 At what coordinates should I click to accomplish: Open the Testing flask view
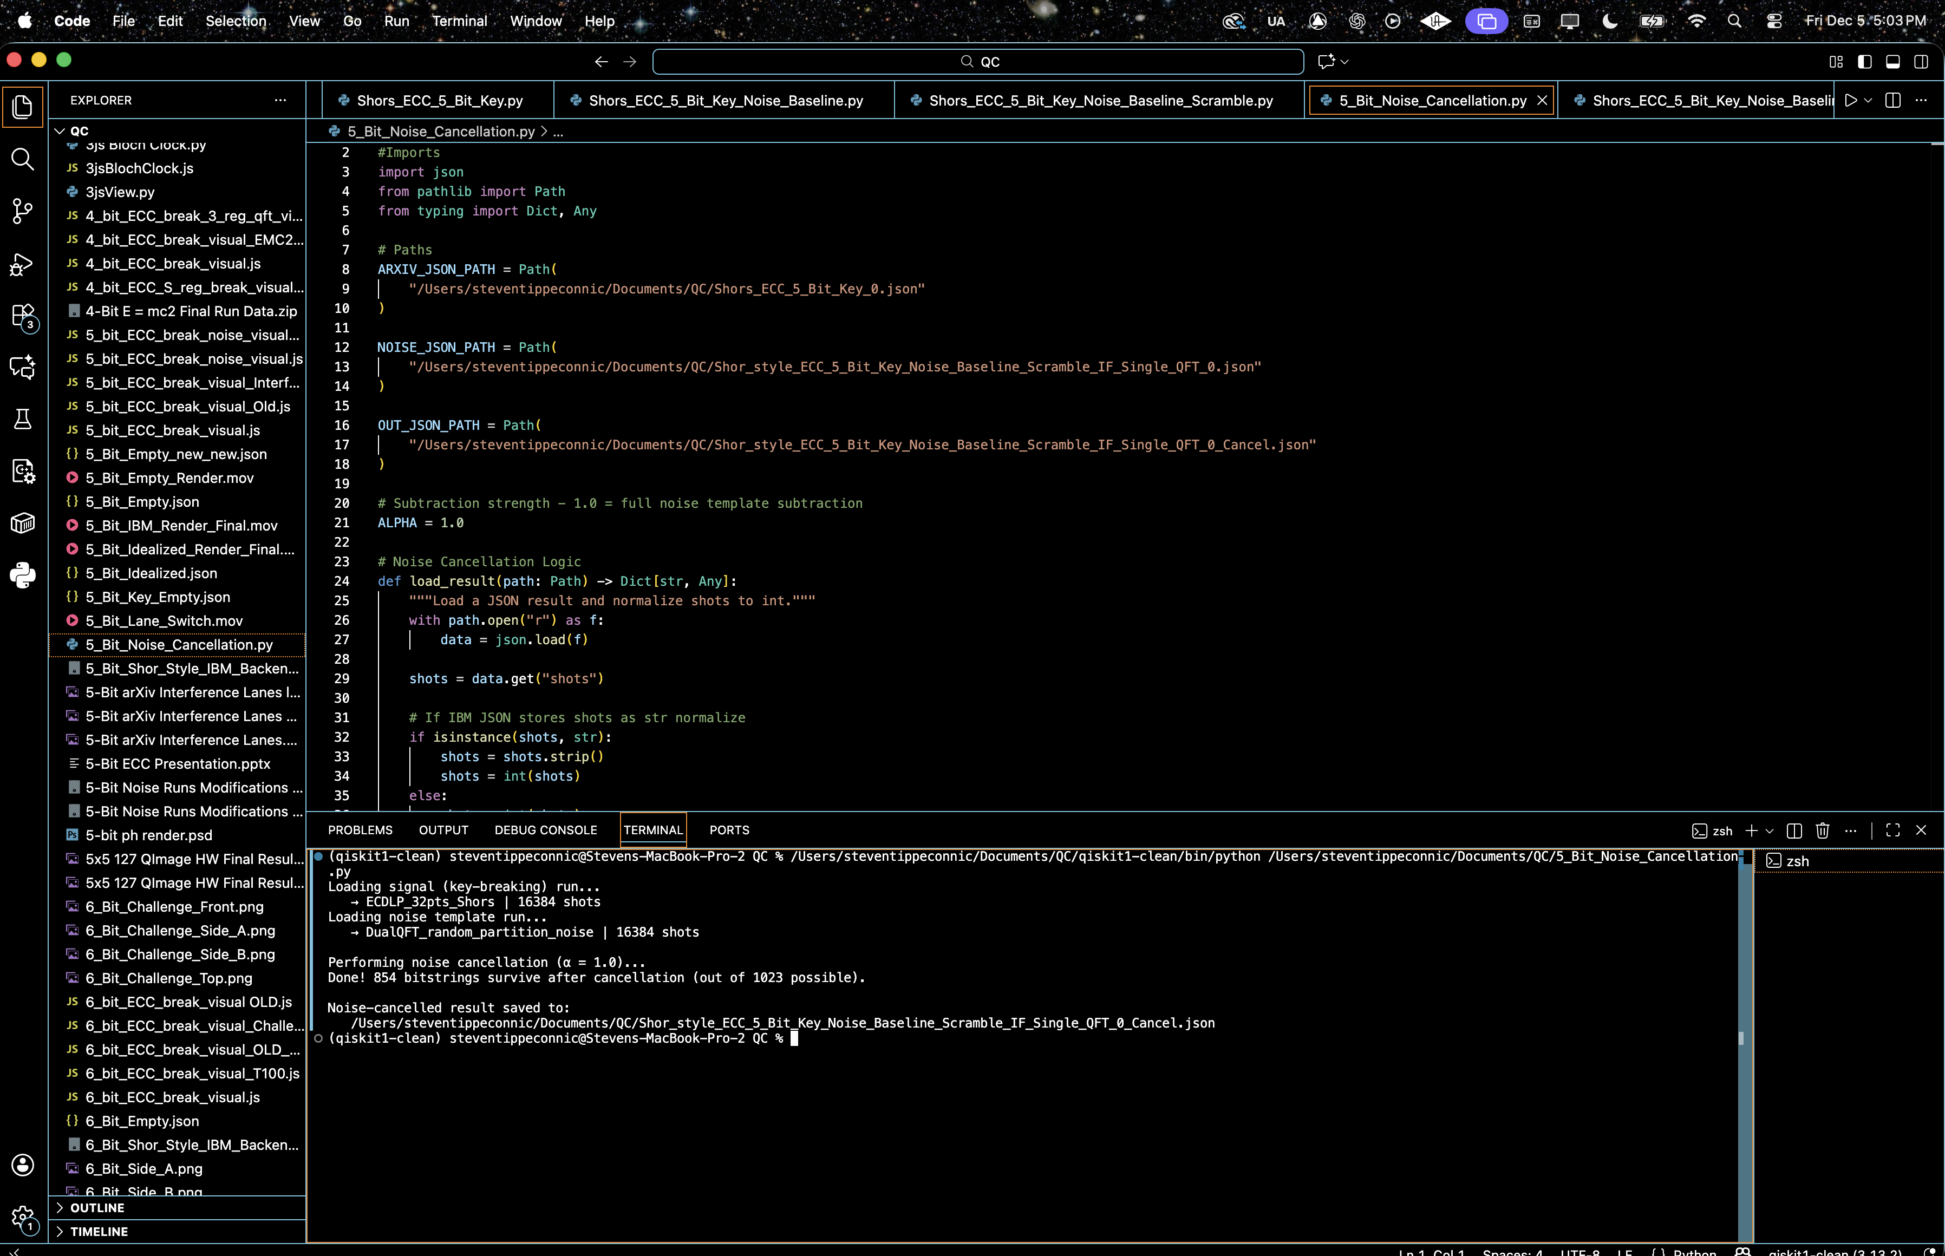pyautogui.click(x=23, y=419)
